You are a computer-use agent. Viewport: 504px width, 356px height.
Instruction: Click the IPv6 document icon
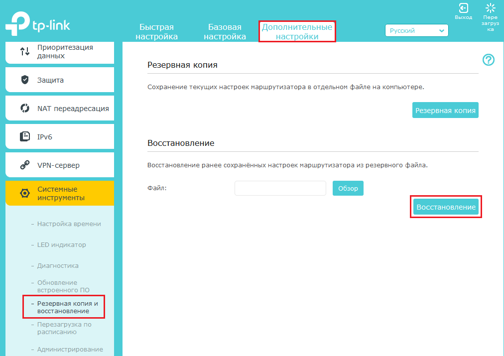point(25,136)
